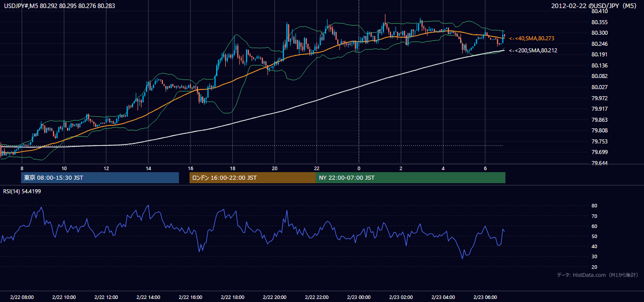The width and height of the screenshot is (644, 302).
Task: Click hour tick 16 under price chart
Action: pos(190,168)
